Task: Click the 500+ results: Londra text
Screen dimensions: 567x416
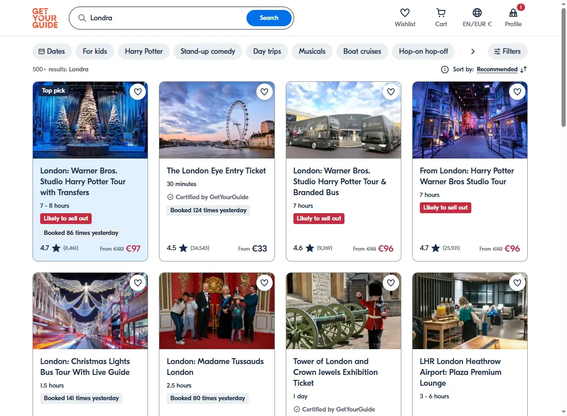Action: [x=60, y=70]
